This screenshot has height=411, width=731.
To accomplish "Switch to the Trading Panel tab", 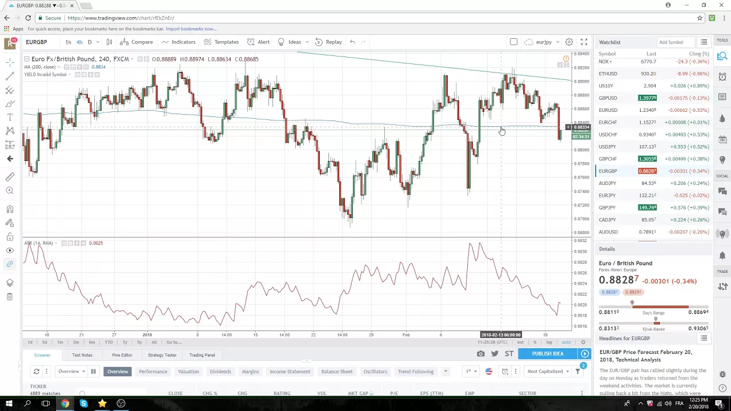I will point(202,355).
